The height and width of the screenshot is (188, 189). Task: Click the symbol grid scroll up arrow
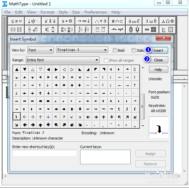[143, 68]
